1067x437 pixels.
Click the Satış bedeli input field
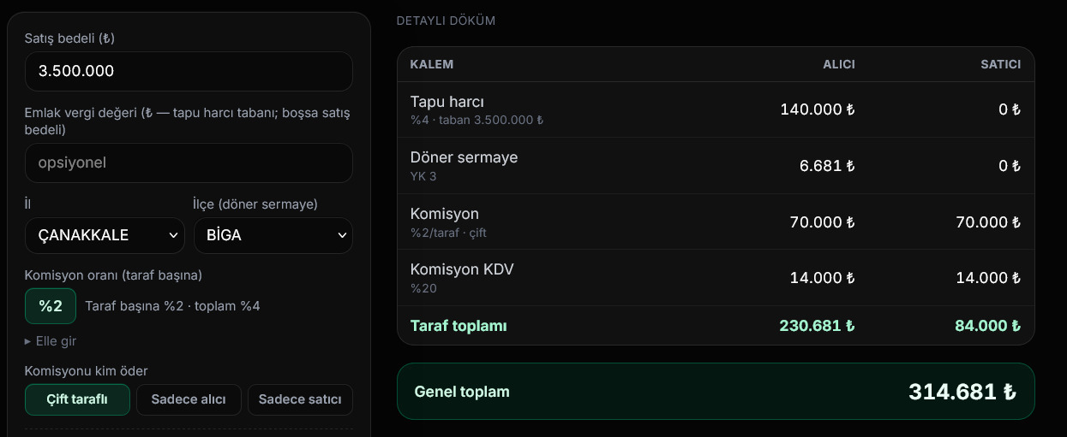[189, 71]
